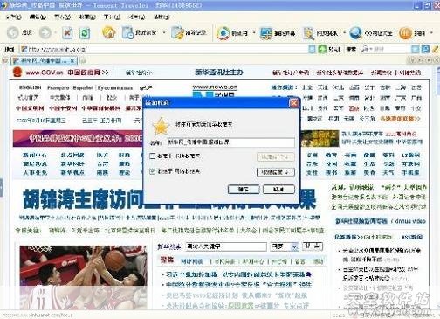The width and height of the screenshot is (440, 319).
Task: Click the ENGLISH language link
Action: [x=31, y=87]
